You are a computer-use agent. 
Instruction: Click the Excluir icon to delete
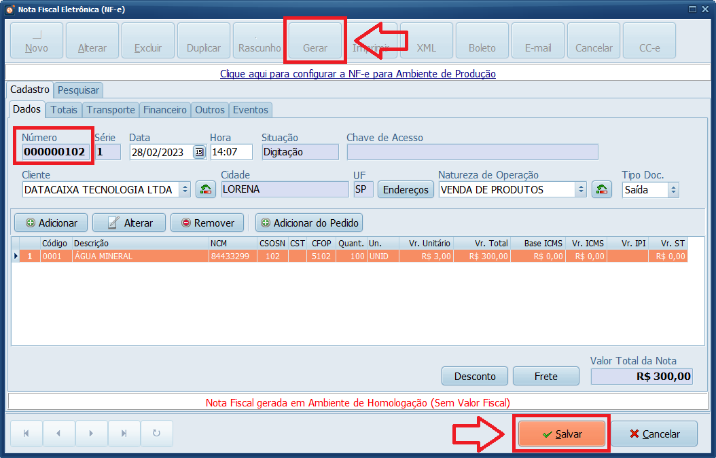[x=147, y=40]
